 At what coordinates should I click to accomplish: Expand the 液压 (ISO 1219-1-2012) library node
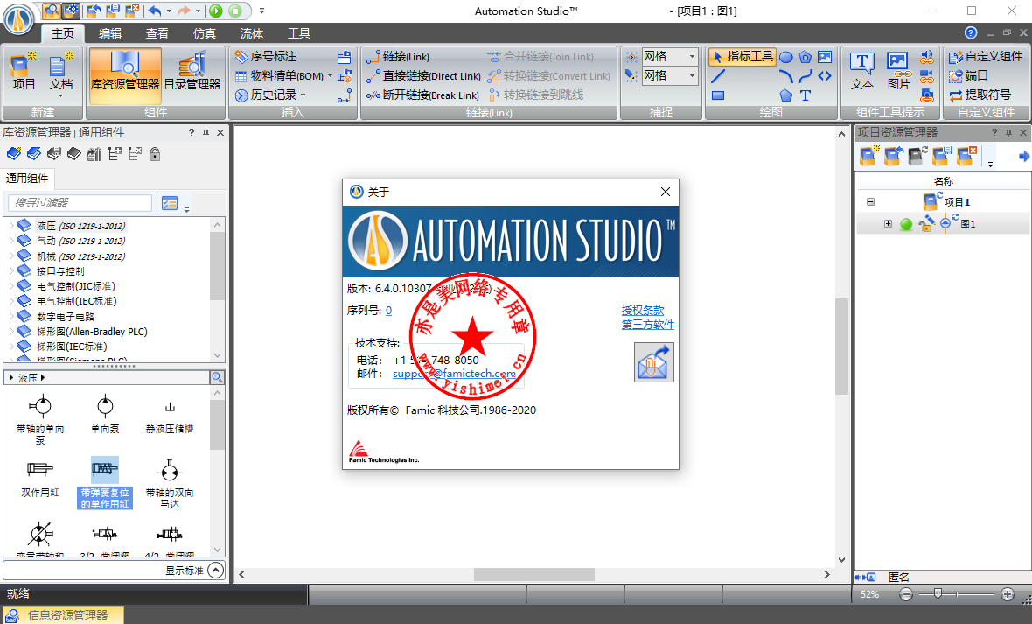pyautogui.click(x=10, y=225)
